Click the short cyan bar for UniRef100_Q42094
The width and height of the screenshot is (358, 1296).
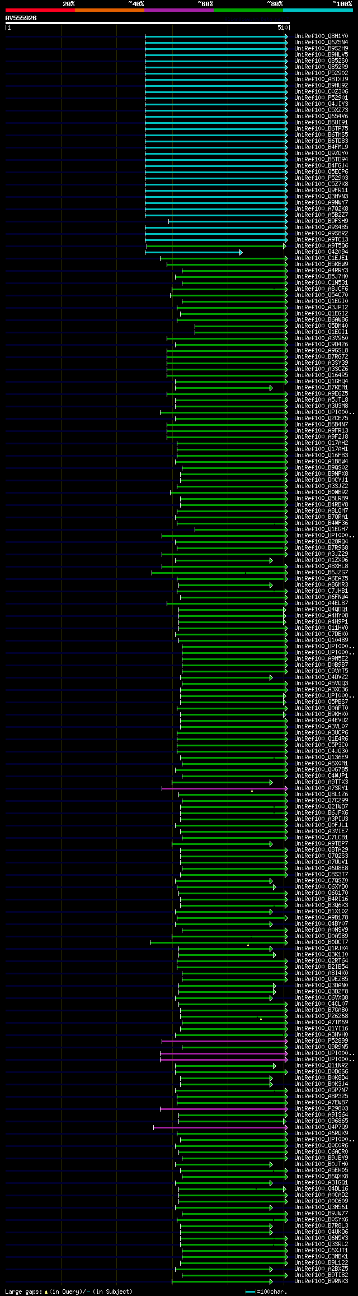pos(194,252)
